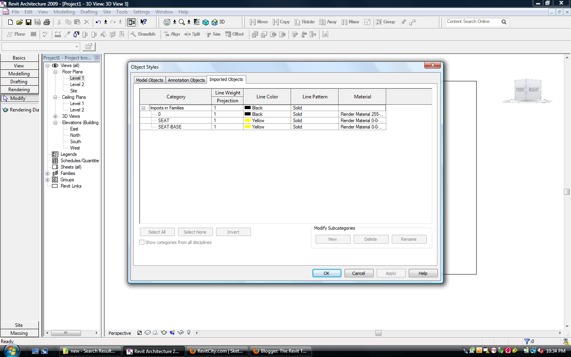Switch to RevitCity.com Firefox taskbar button
The height and width of the screenshot is (357, 571).
coord(217,351)
